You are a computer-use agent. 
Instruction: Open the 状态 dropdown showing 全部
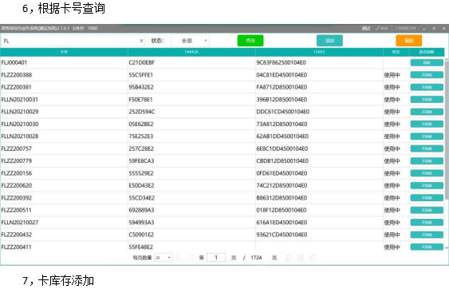tap(190, 41)
